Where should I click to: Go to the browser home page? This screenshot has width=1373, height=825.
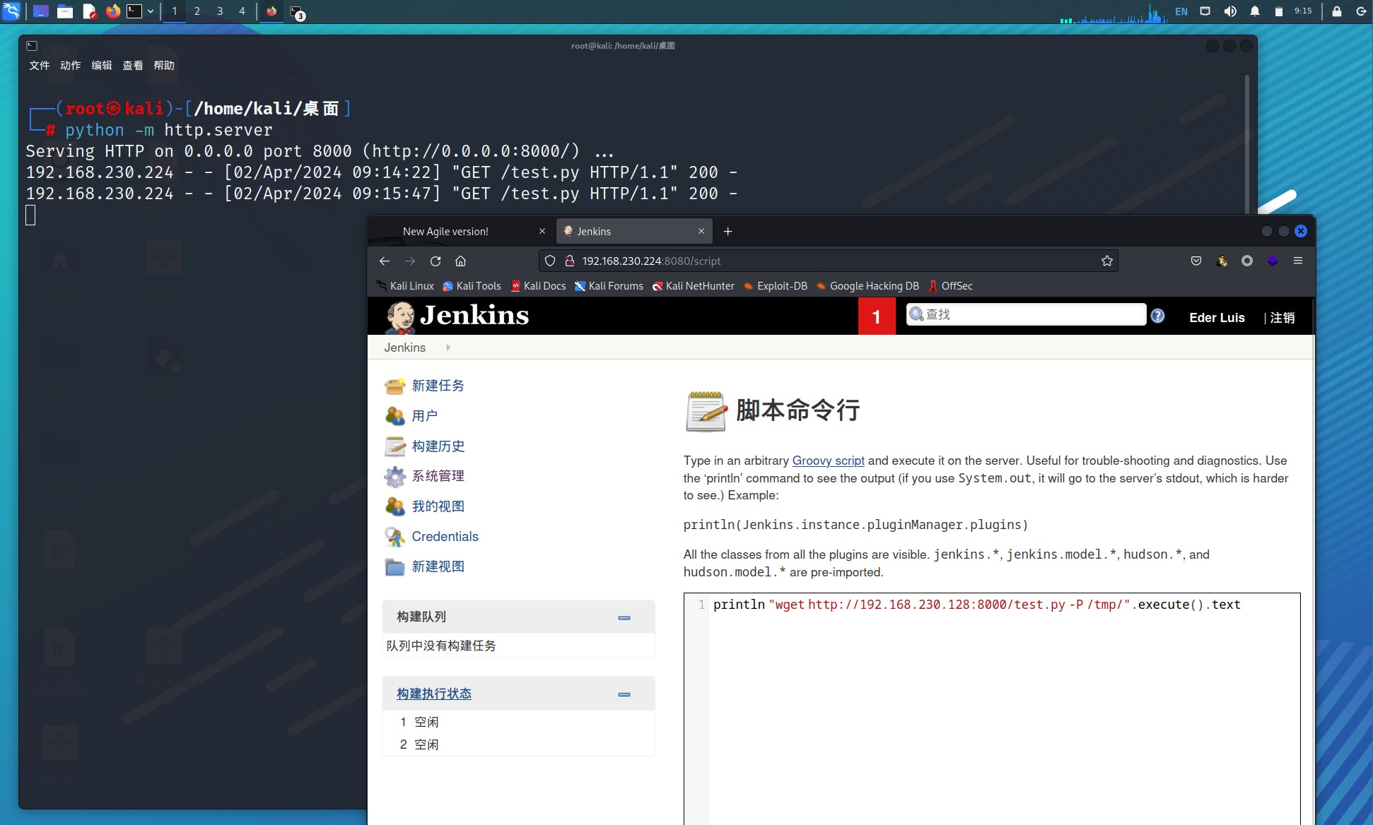[x=460, y=261]
